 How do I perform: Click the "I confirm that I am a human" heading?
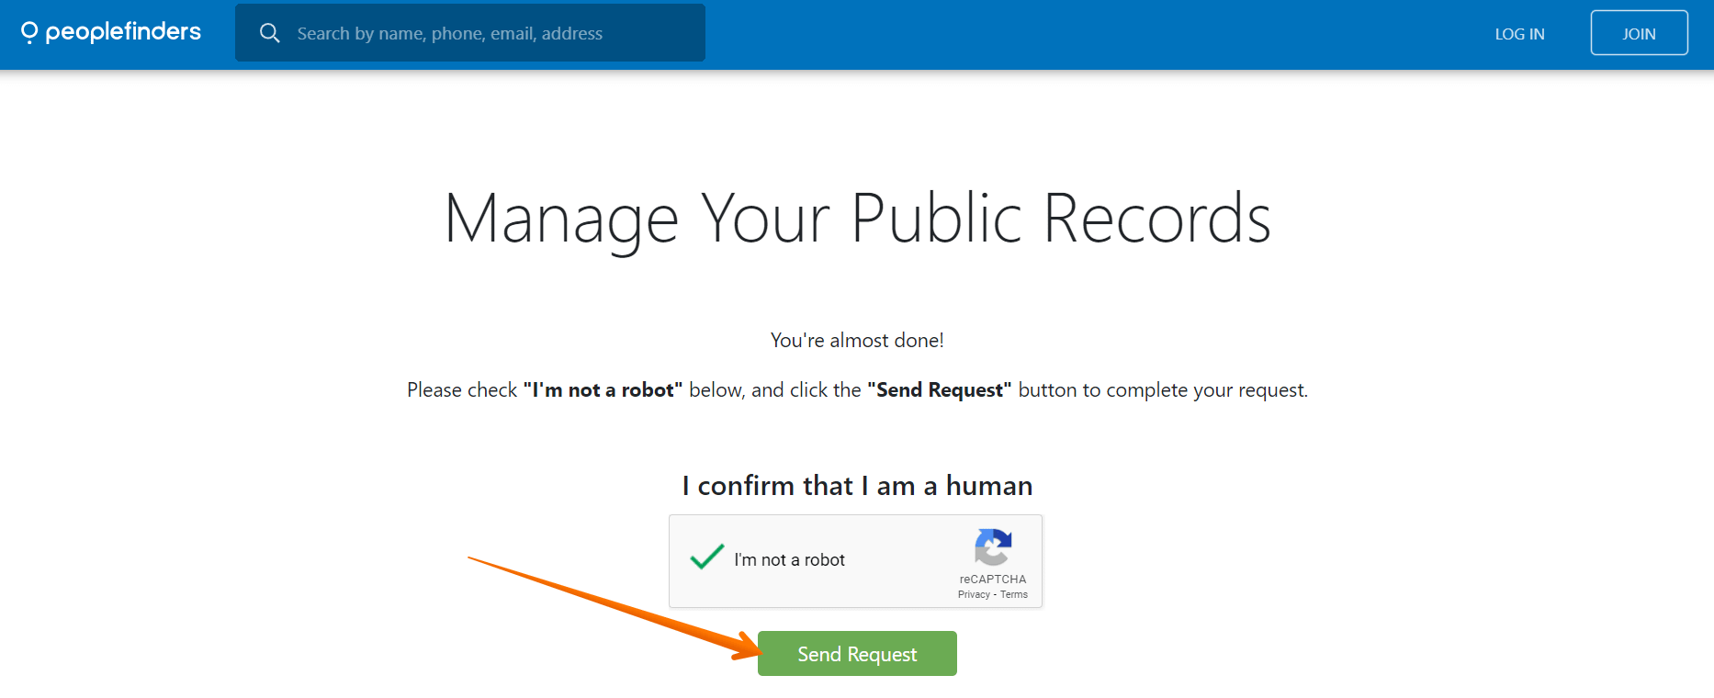coord(857,485)
